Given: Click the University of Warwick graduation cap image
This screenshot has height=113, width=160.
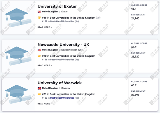Looking at the screenshot, I should tap(18, 94).
